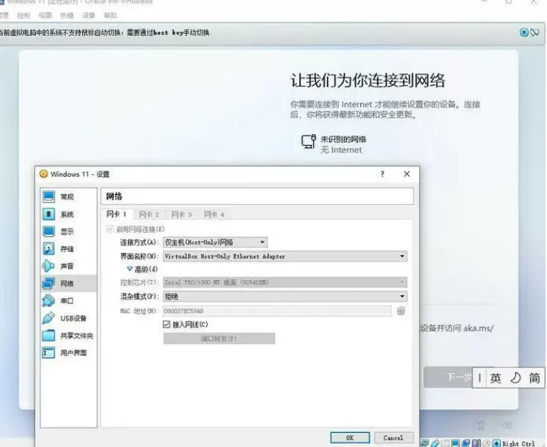Viewport: 547px width, 447px height.
Task: Open the 常规 (General) settings icon
Action: pos(48,196)
